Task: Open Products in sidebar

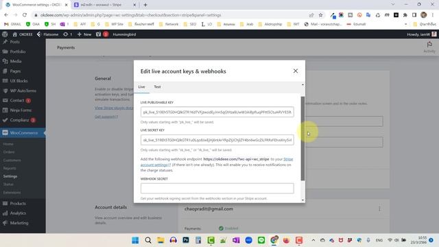Action: coord(18,203)
